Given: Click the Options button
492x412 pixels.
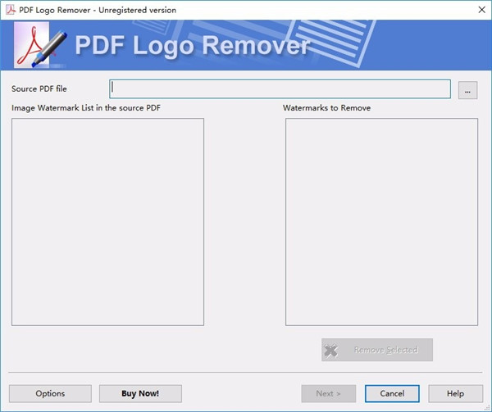Looking at the screenshot, I should click(x=50, y=393).
